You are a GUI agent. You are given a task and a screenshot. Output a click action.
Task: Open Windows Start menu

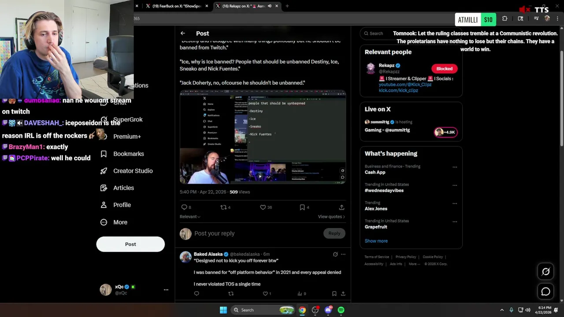pyautogui.click(x=223, y=310)
